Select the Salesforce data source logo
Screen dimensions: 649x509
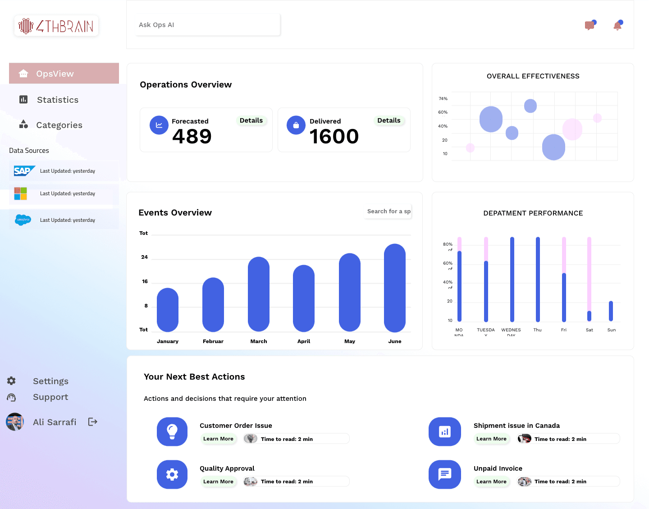23,220
